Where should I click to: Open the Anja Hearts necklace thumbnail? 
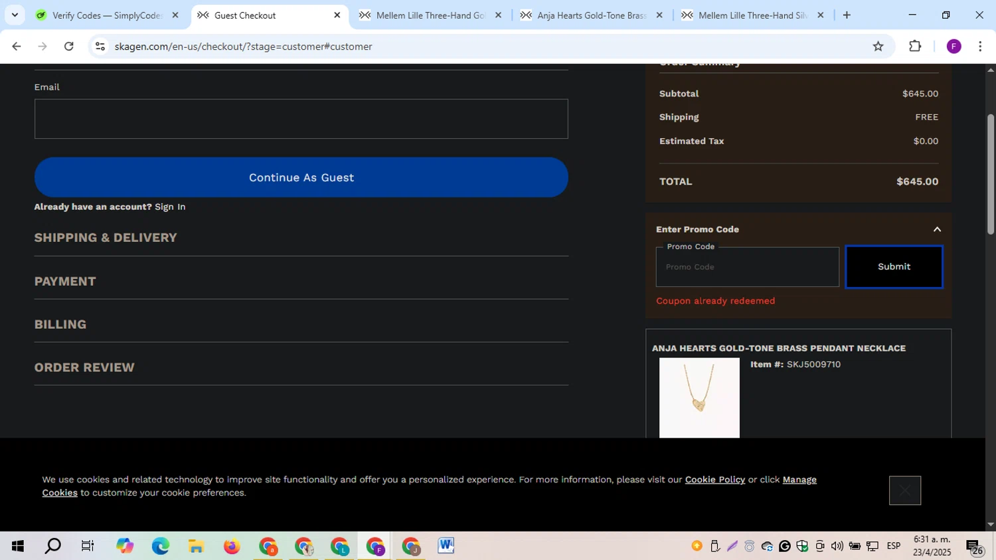coord(699,397)
